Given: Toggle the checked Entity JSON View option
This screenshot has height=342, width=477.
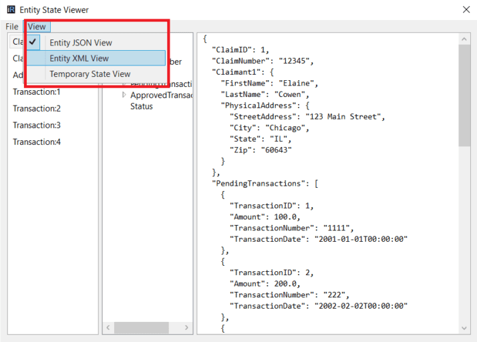Looking at the screenshot, I should (x=80, y=43).
